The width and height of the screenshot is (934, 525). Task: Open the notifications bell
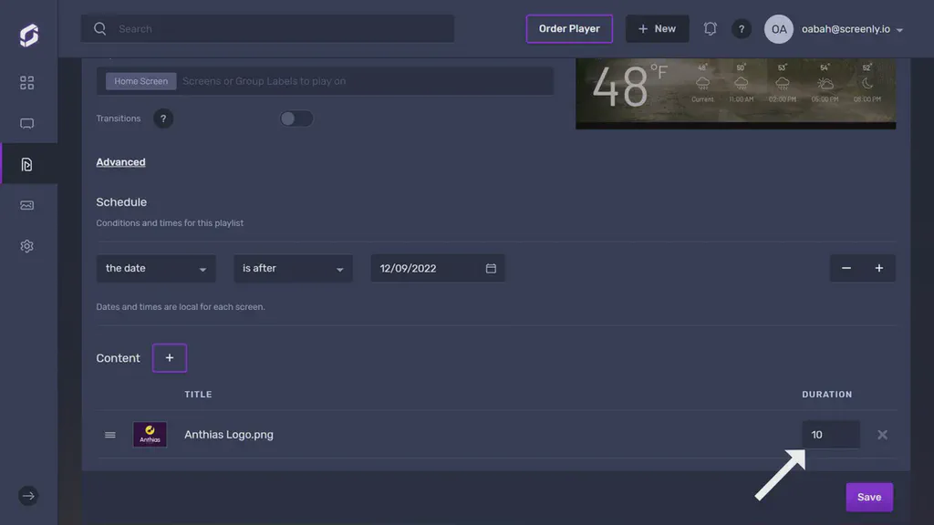pyautogui.click(x=711, y=29)
